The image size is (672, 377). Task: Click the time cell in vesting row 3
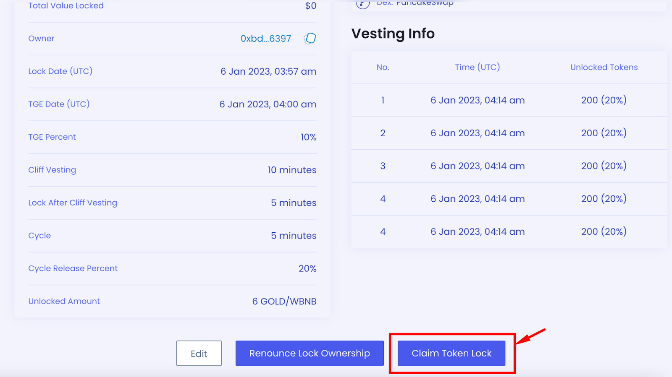click(478, 166)
